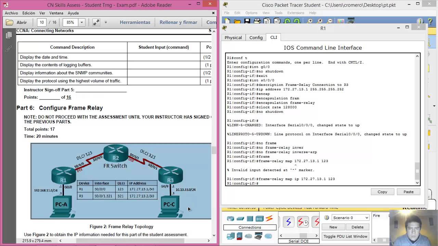Toggle the fit-window expand icon in Adobe Reader
The width and height of the screenshot is (438, 246).
(96, 22)
